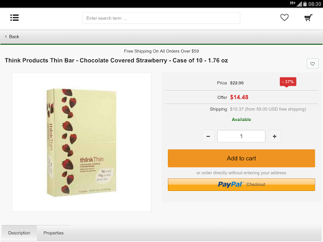323x242 pixels.
Task: Click the quantity input field showing 1
Action: click(x=241, y=136)
